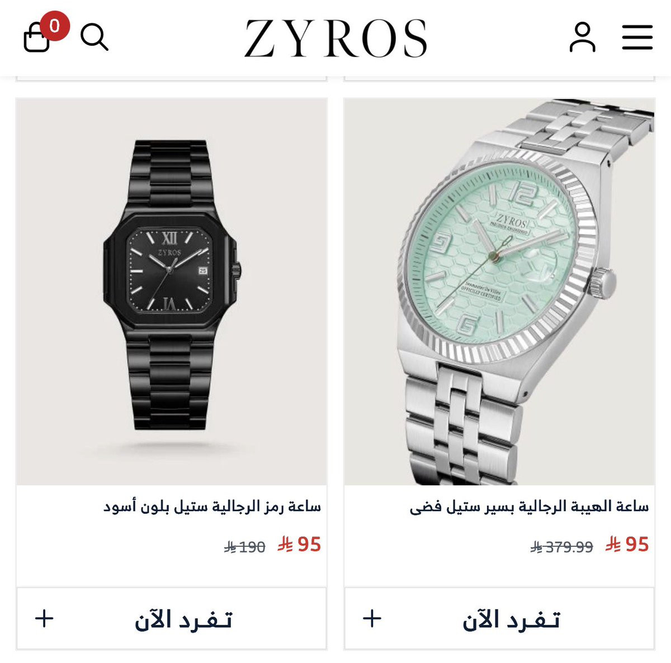Click the plus icon under silver watch
The image size is (671, 663).
[372, 618]
